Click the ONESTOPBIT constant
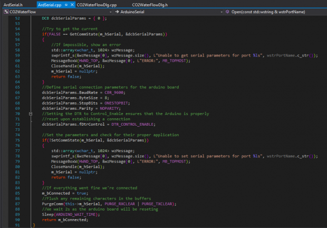 tap(116, 103)
